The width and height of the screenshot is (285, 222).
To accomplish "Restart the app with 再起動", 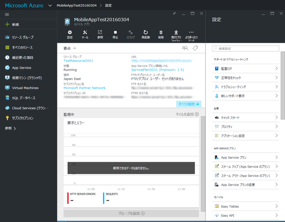I will pyautogui.click(x=146, y=34).
